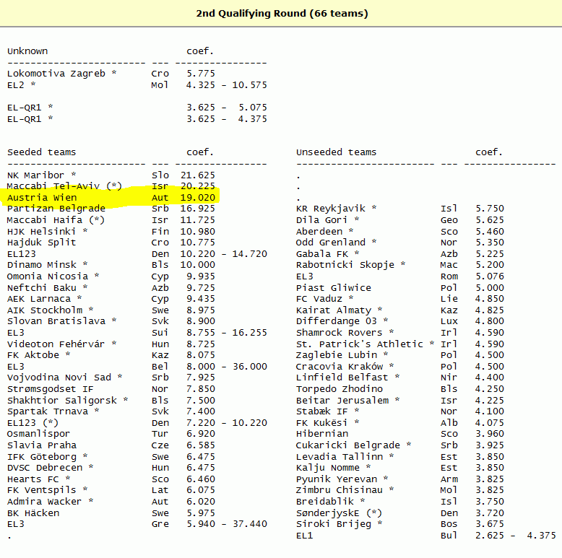562x558 pixels.
Task: Click 'HJK Helsinki' team name
Action: (x=42, y=232)
